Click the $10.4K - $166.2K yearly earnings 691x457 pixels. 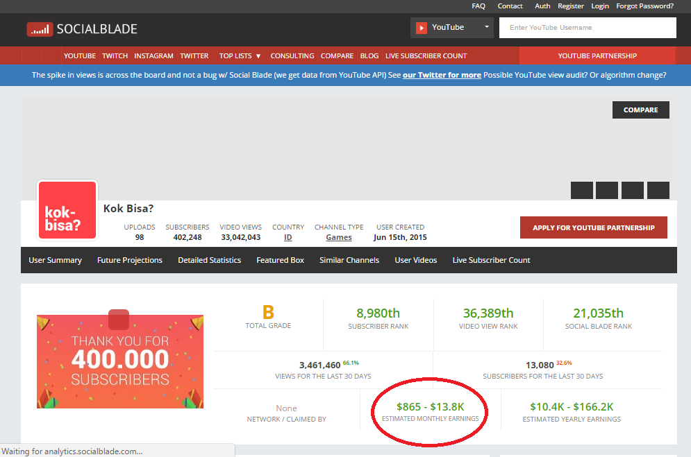coord(572,407)
